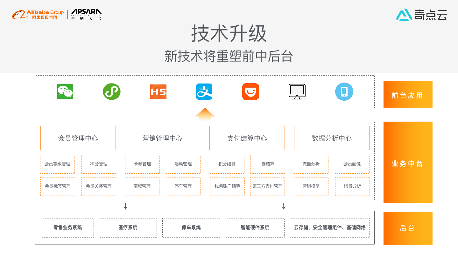Open the H5 app icon
Screen dimensions: 458x254
pos(158,91)
